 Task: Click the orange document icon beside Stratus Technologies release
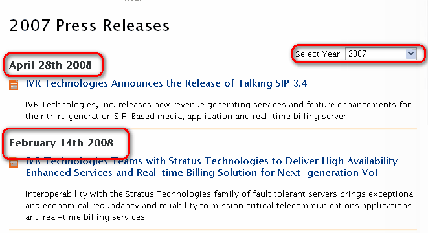(14, 162)
